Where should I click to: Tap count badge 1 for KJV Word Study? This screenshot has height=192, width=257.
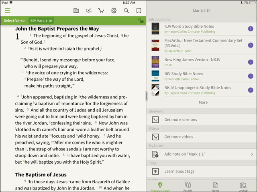[251, 29]
